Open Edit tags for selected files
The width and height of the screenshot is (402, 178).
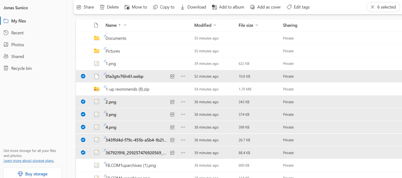(298, 7)
